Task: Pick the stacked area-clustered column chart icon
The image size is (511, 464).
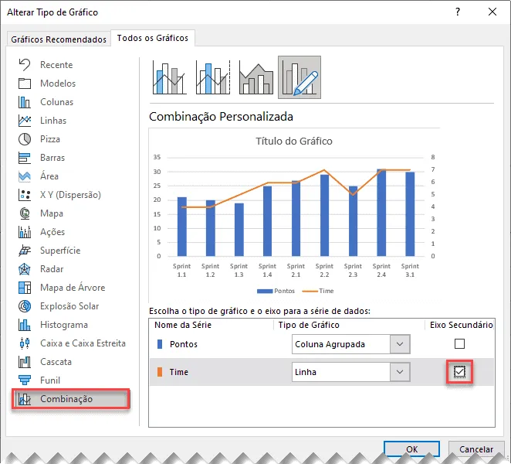Action: [x=256, y=77]
